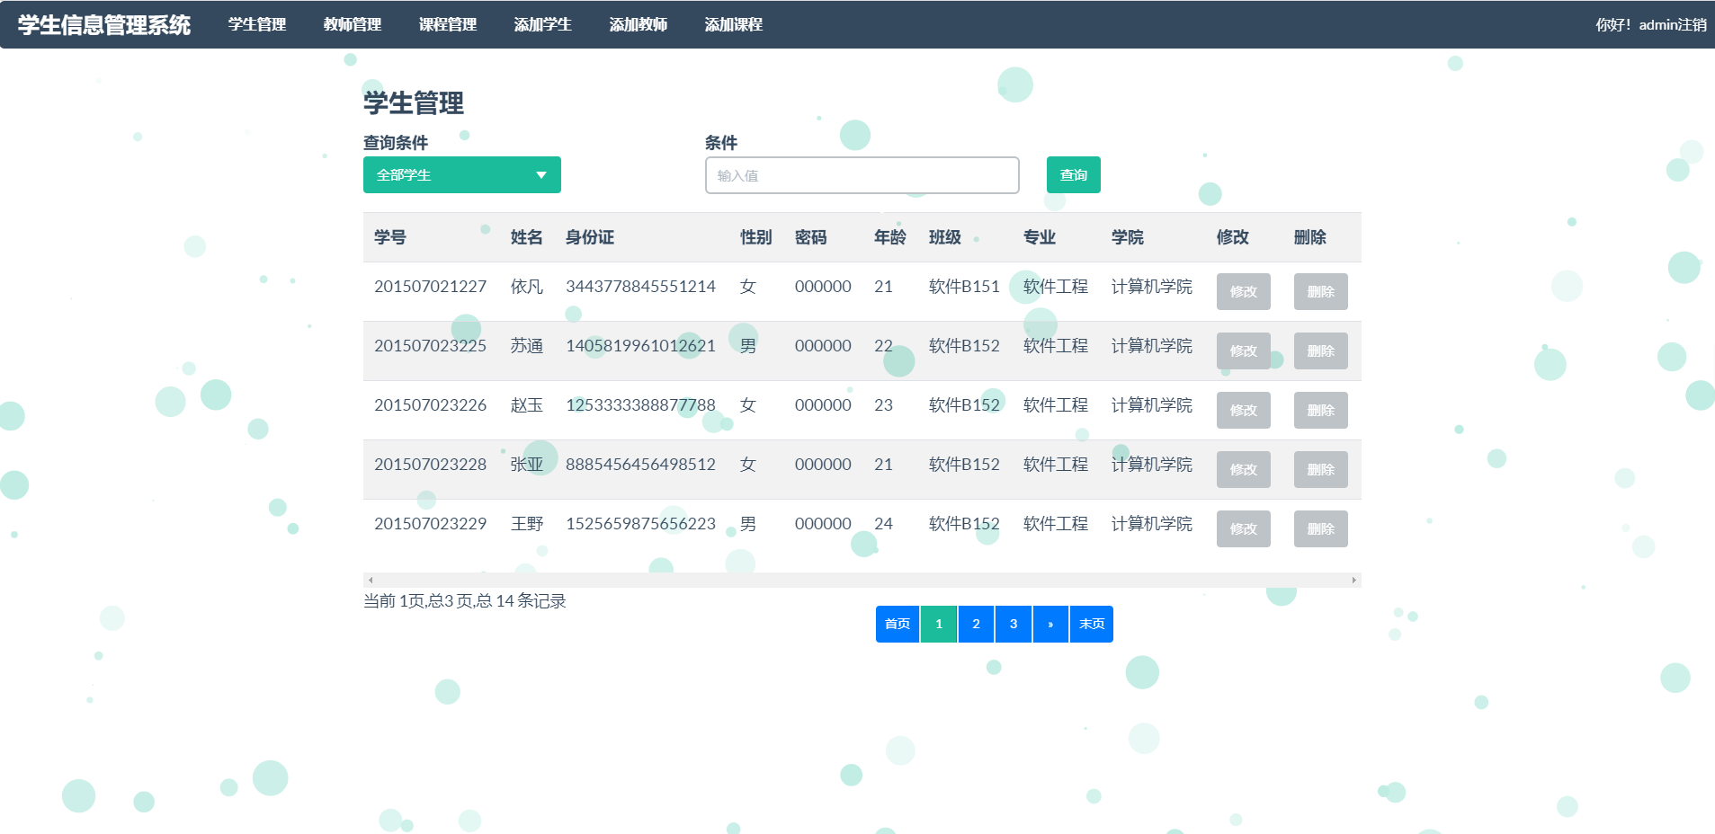This screenshot has width=1715, height=834.
Task: Click ID number 1253333388877788
Action: (x=640, y=404)
